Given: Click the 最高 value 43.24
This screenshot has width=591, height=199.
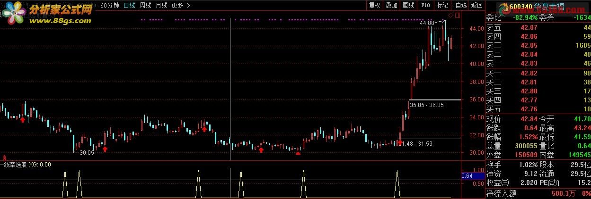Looking at the screenshot, I should coord(582,128).
